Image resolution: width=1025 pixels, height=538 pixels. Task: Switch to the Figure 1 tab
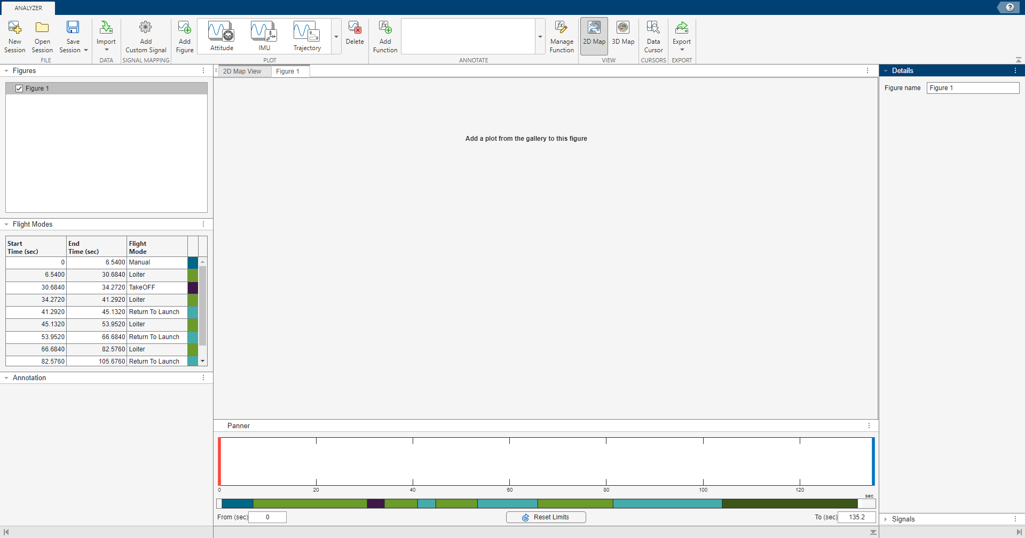pyautogui.click(x=288, y=71)
